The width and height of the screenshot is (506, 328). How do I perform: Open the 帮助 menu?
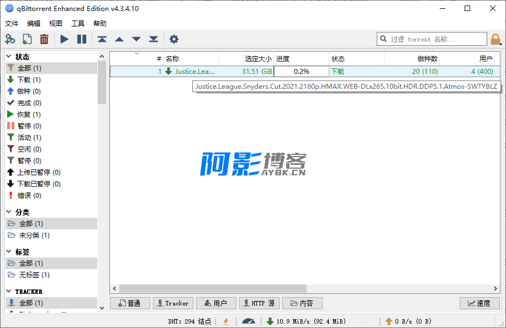coord(100,24)
